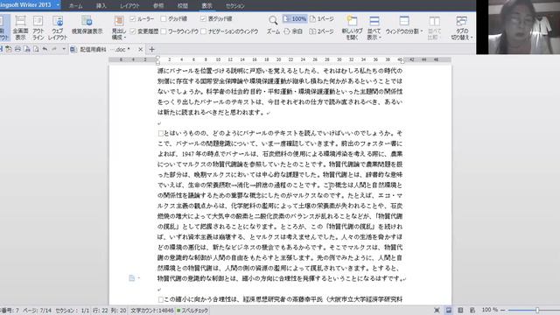Image resolution: width=560 pixels, height=315 pixels.
Task: Click the horizontal ruler above the page
Action: [280, 59]
